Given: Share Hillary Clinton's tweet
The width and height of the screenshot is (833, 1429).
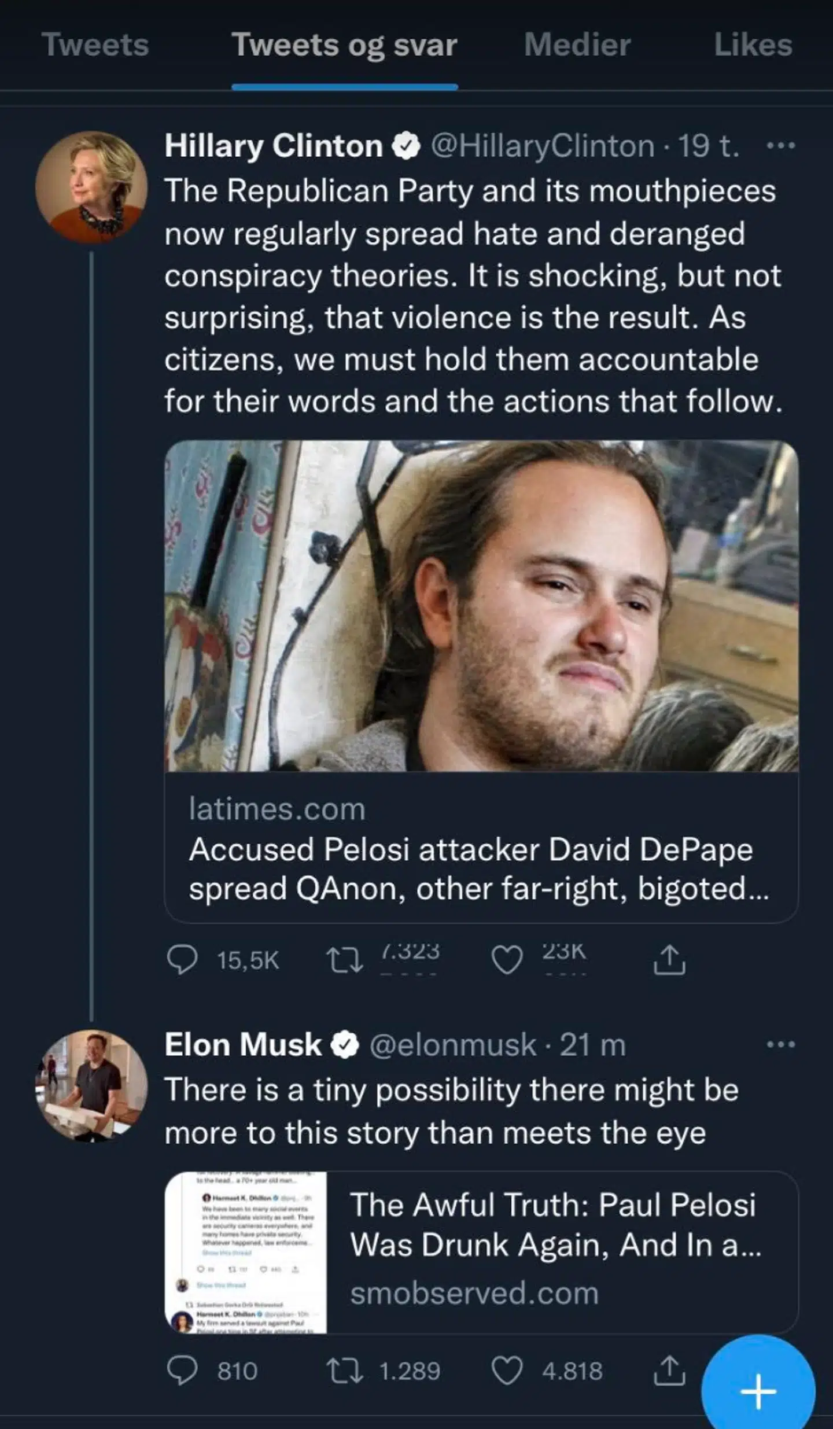Looking at the screenshot, I should (669, 960).
